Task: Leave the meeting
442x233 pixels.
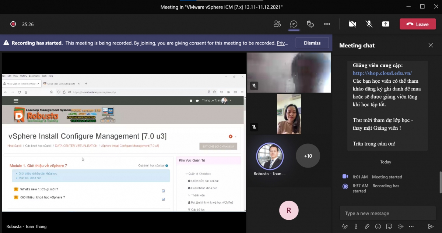Action: (x=418, y=24)
